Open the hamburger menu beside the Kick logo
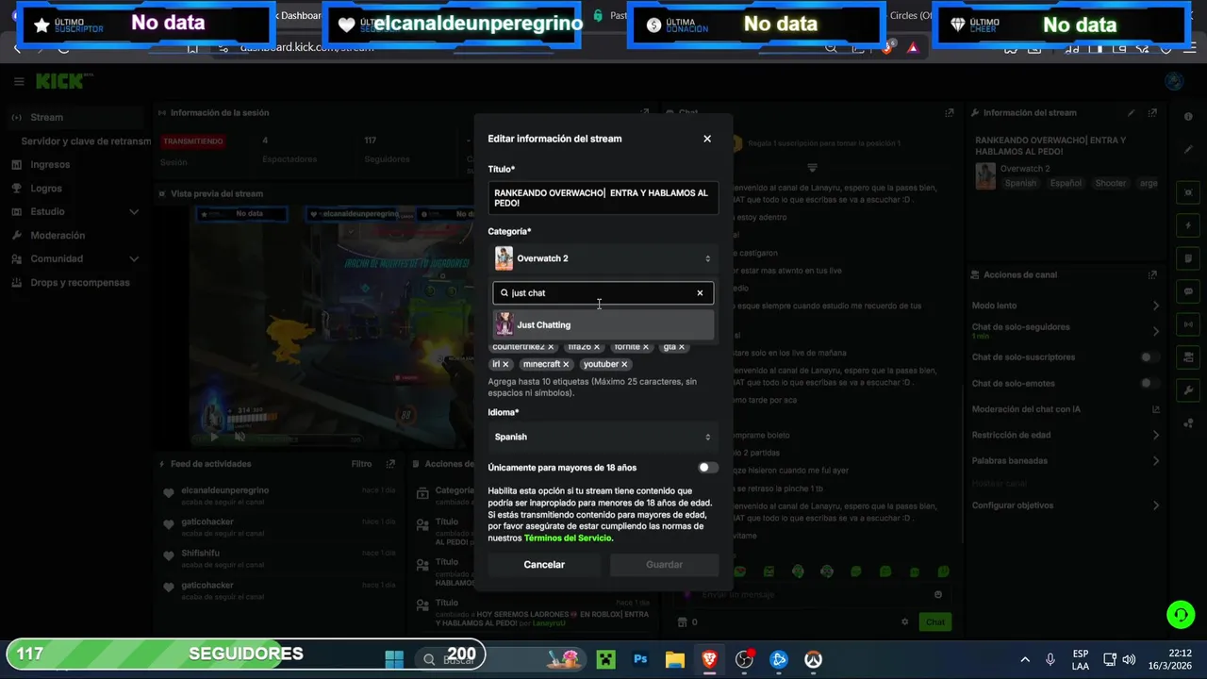Viewport: 1207px width, 679px height. [x=19, y=82]
